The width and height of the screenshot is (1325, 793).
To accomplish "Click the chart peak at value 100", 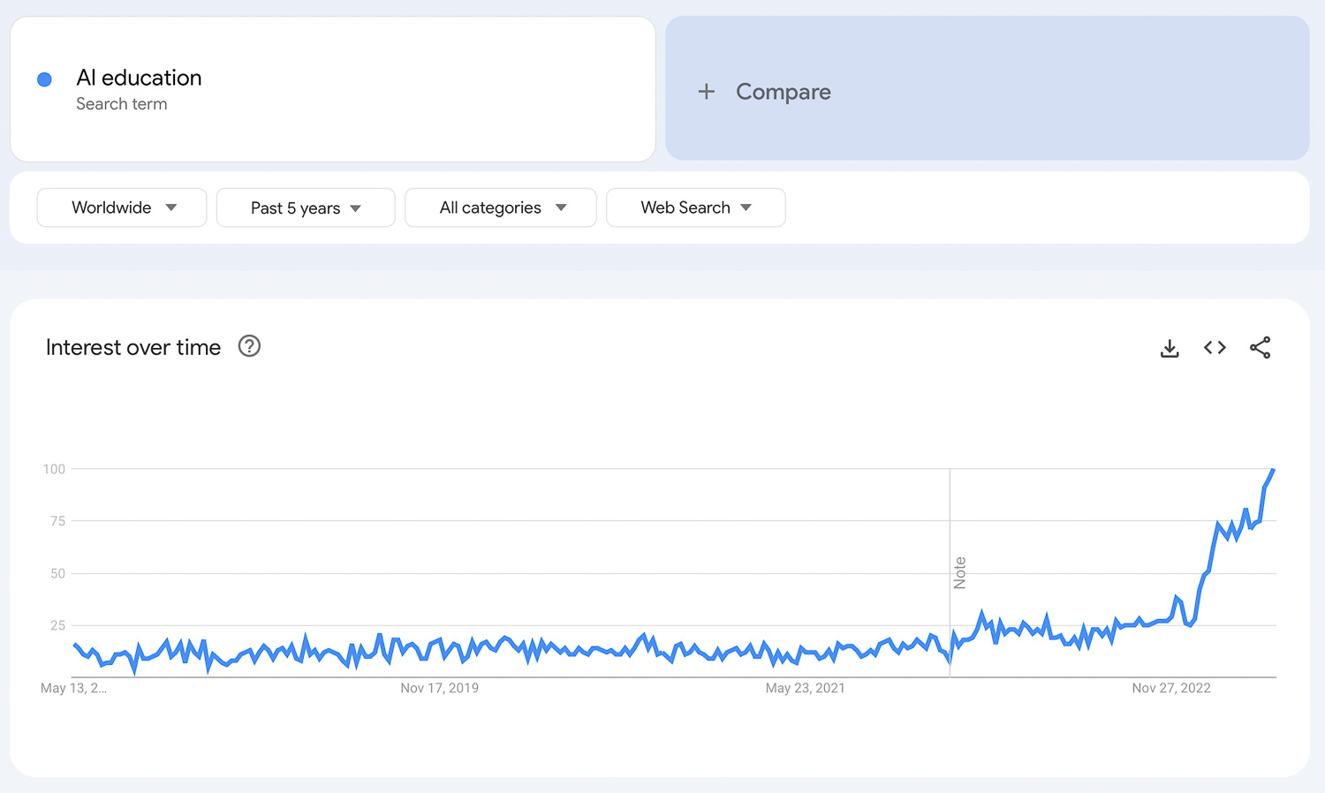I will (1273, 470).
